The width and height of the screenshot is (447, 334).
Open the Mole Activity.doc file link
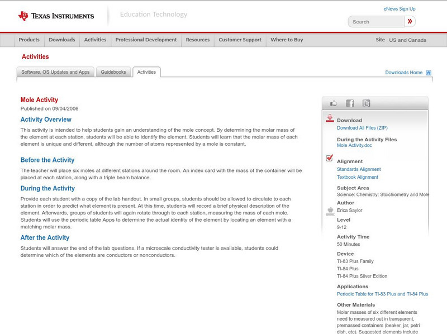354,145
